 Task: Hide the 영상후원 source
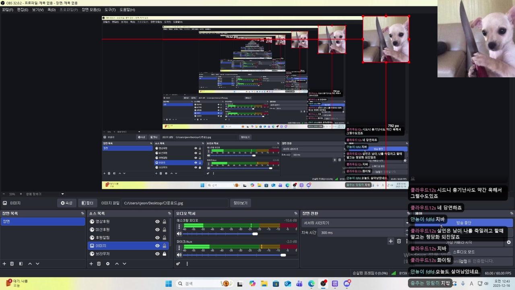coord(157,222)
